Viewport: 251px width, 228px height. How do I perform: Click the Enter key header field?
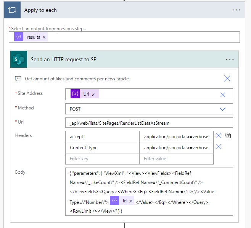[102, 159]
